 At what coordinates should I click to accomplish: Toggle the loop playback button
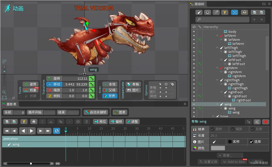coord(57,131)
